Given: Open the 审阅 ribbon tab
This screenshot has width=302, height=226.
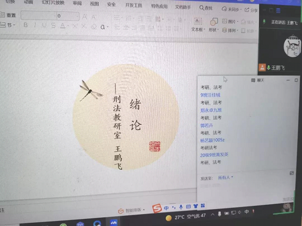Looking at the screenshot, I should (x=77, y=3).
